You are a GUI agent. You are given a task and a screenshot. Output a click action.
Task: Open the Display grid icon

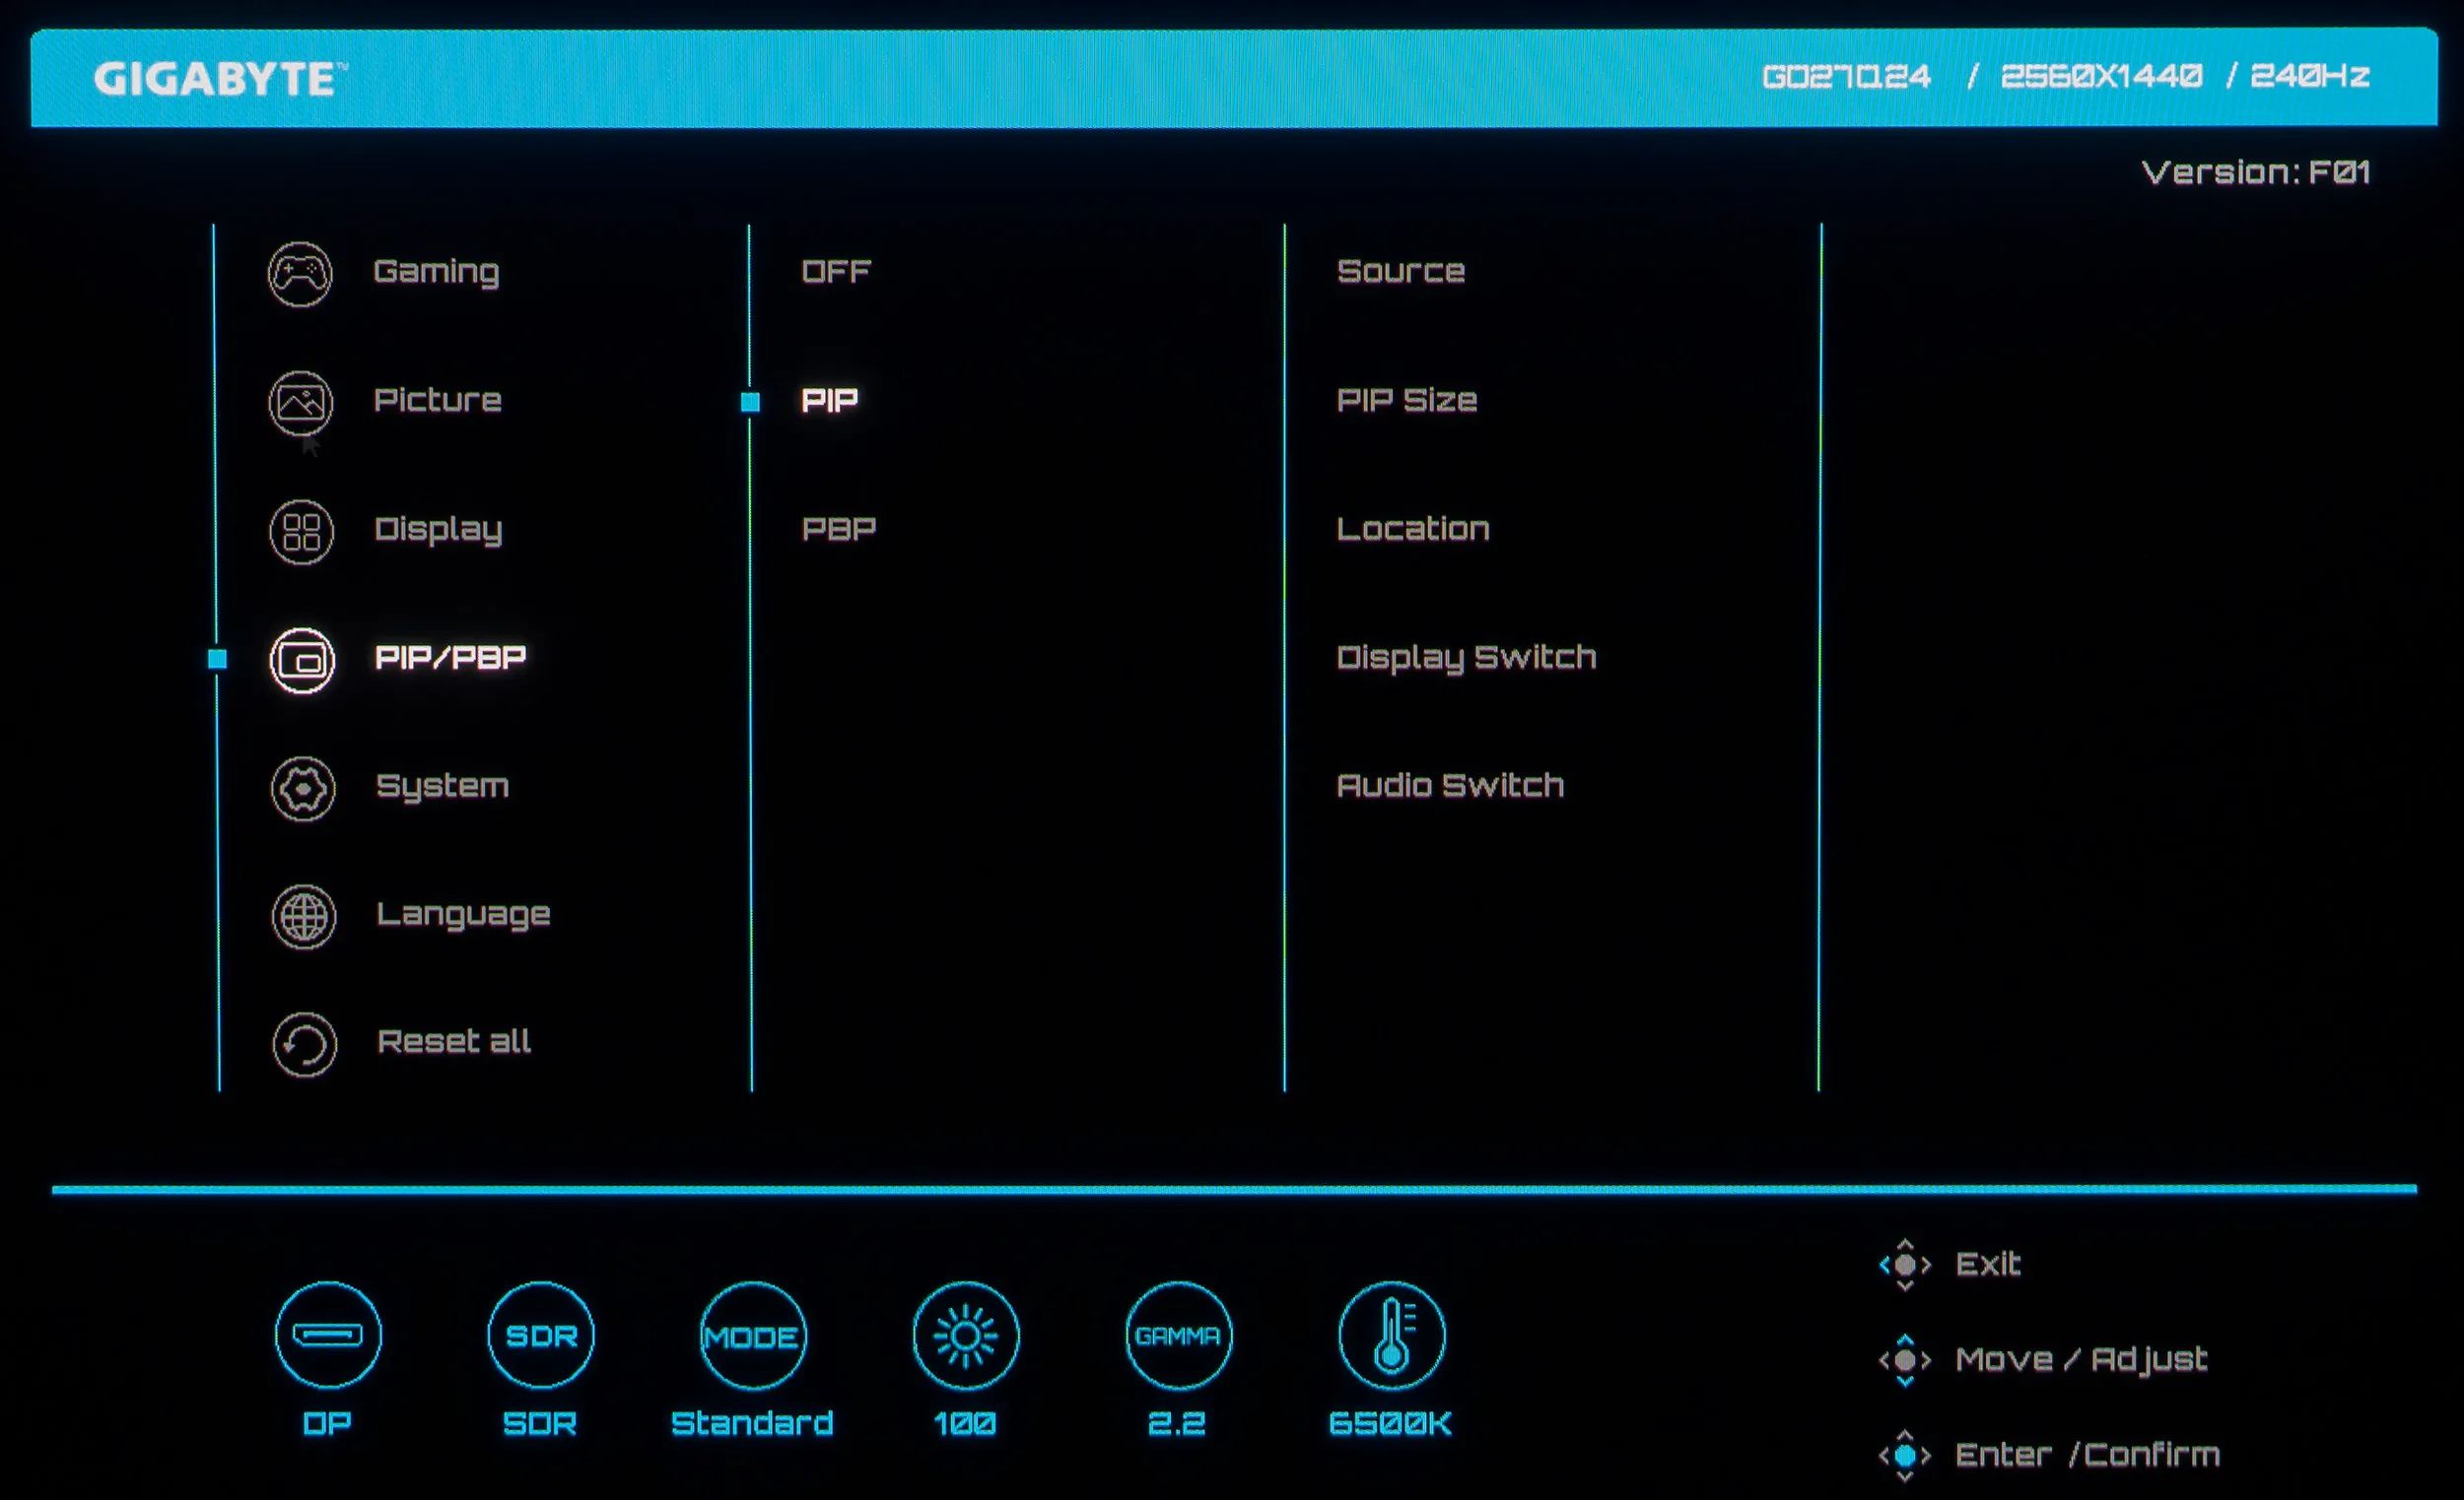tap(301, 532)
